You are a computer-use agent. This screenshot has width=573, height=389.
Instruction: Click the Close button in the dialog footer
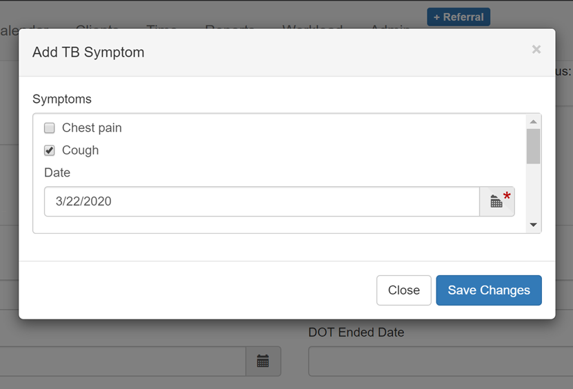[404, 290]
